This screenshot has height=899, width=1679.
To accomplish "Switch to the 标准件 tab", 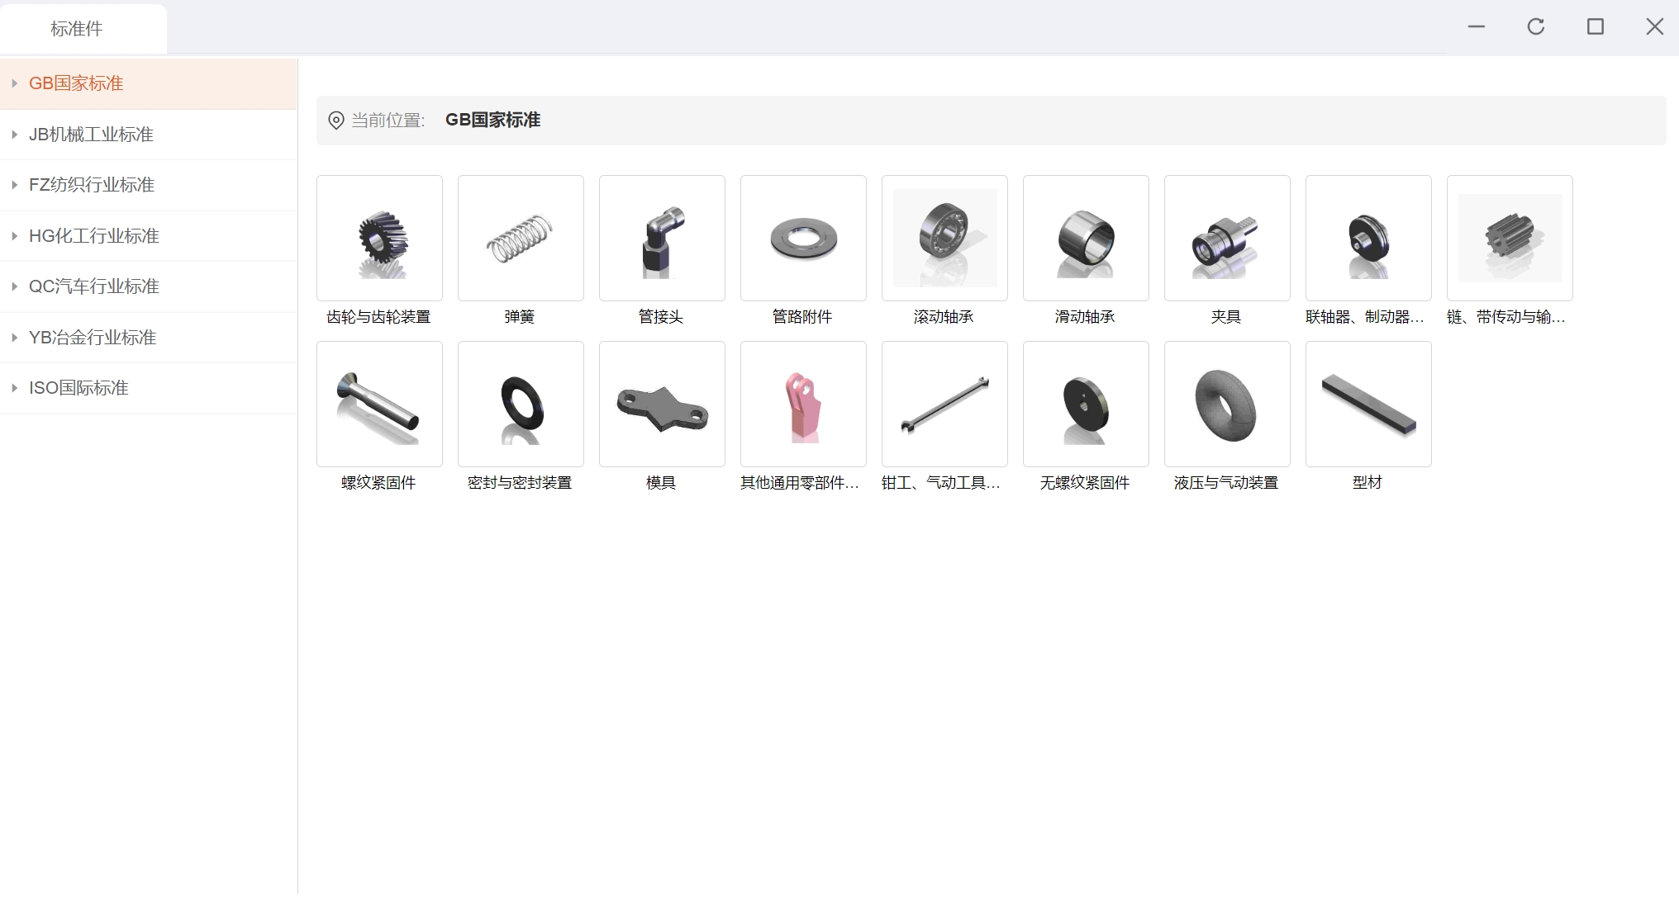I will (x=77, y=29).
